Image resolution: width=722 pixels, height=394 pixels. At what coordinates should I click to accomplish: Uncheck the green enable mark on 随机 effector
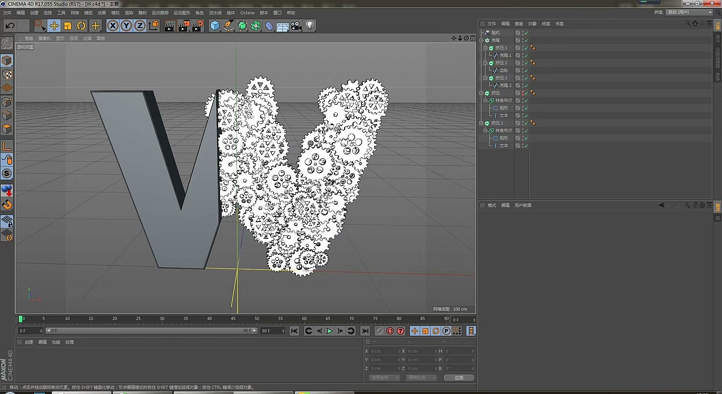(x=526, y=32)
